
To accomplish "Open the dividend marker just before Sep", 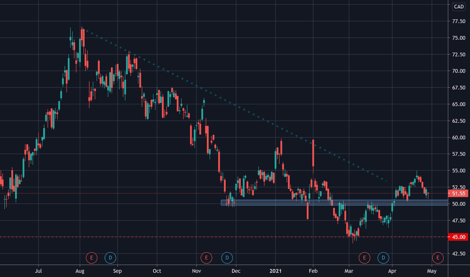I will point(110,257).
